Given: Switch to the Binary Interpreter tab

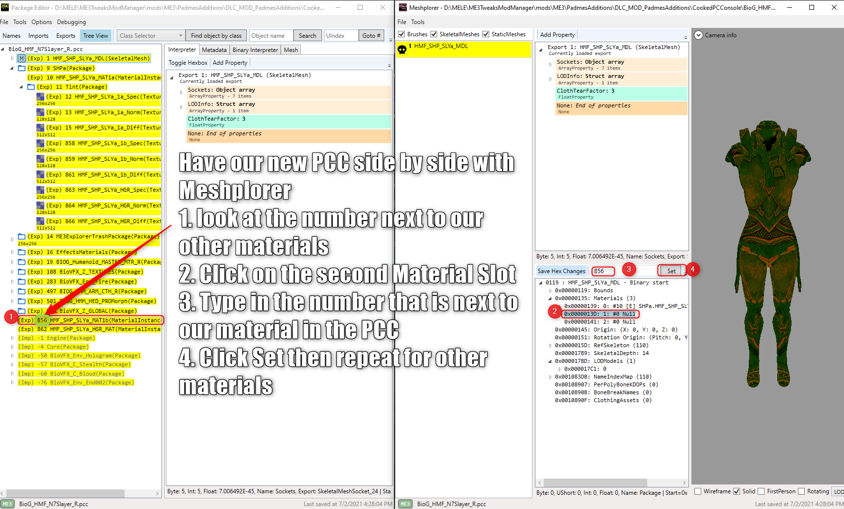Looking at the screenshot, I should tap(255, 50).
